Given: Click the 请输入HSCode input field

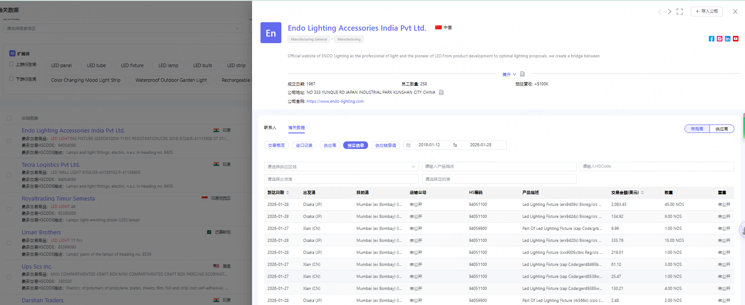Looking at the screenshot, I should coord(656,166).
